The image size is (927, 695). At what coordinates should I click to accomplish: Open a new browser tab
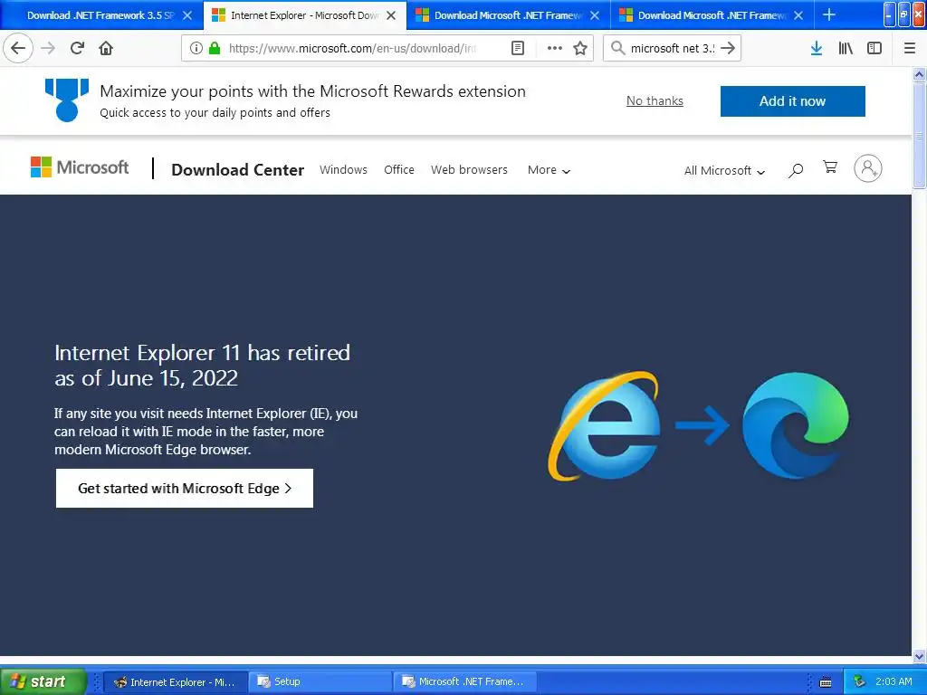[829, 14]
